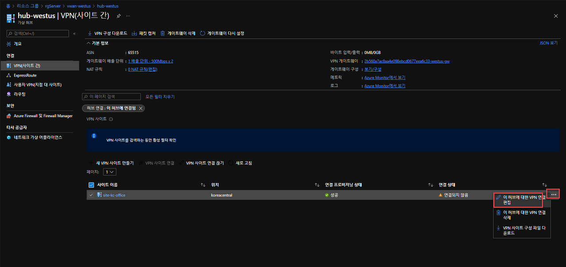Click the koreacentral location cell
566x267 pixels.
(222, 195)
